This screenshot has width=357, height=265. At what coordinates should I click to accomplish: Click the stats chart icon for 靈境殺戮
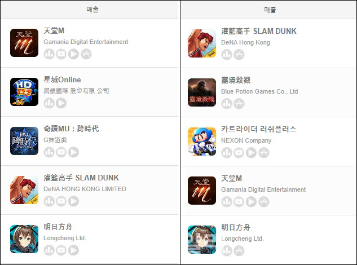pyautogui.click(x=227, y=104)
